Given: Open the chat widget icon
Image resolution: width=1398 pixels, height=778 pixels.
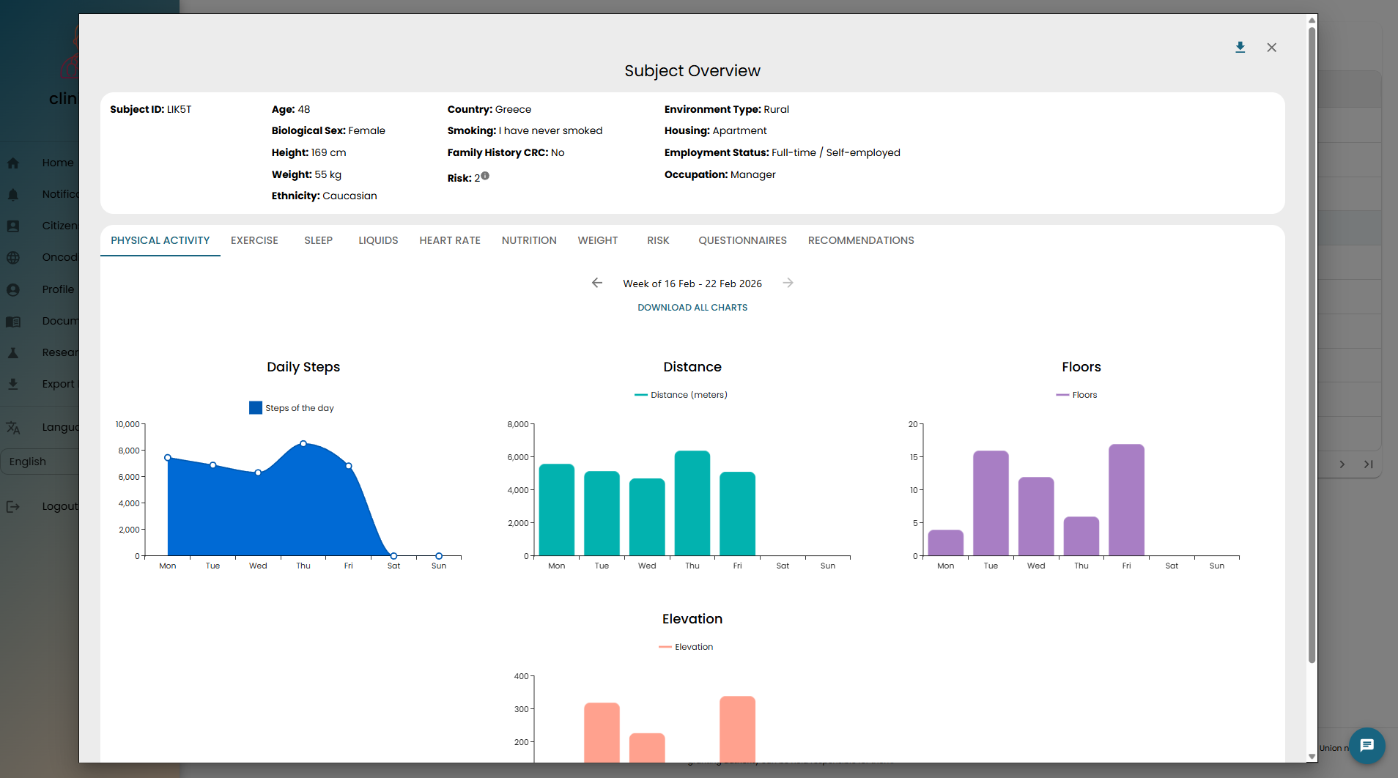Looking at the screenshot, I should click(x=1366, y=746).
